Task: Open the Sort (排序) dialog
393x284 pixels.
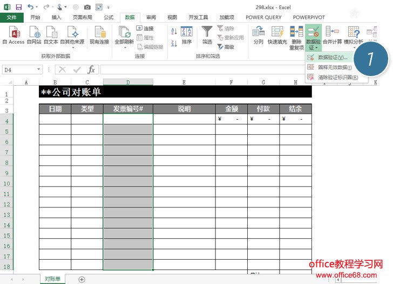Action: (187, 36)
